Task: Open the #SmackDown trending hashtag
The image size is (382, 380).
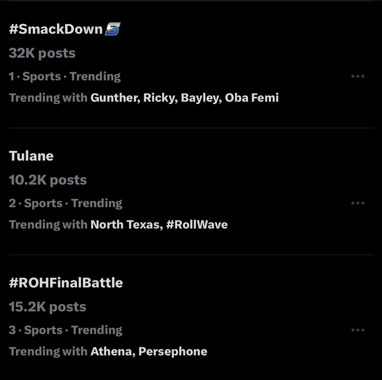Action: click(56, 29)
